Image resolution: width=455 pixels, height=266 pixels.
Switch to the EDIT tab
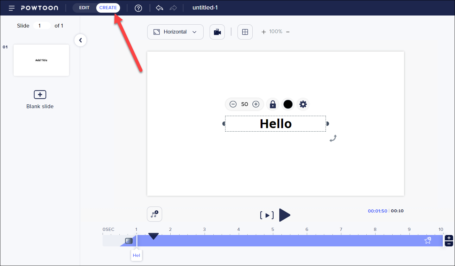[x=84, y=8]
